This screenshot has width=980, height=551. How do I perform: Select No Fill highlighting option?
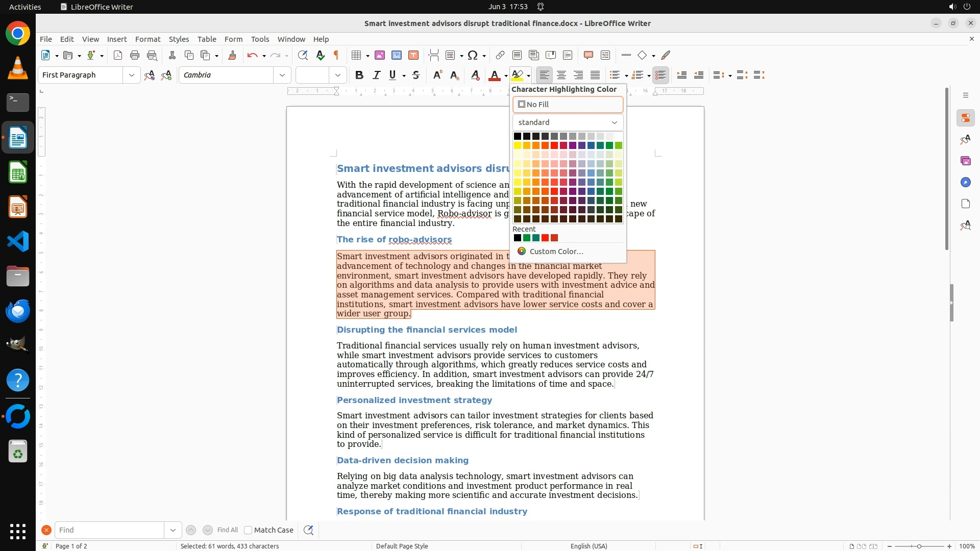(568, 105)
